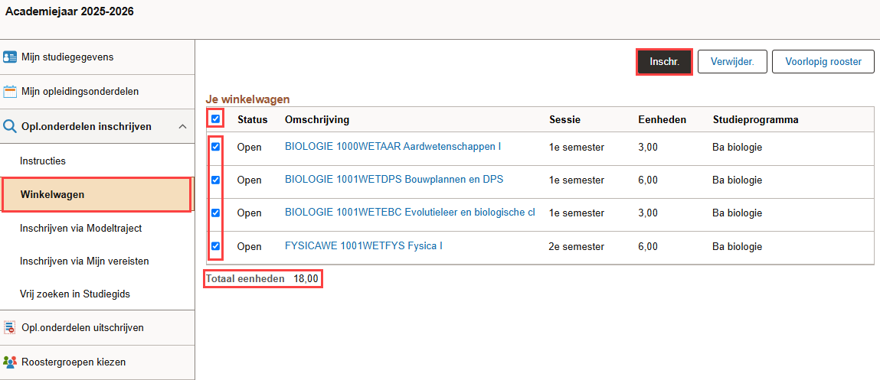Open Mijn studiegegevens ID card icon
The width and height of the screenshot is (880, 380).
click(x=9, y=57)
